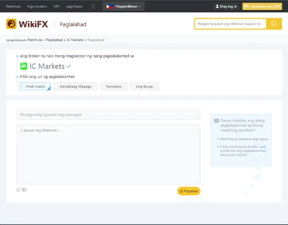The height and width of the screenshot is (225, 288).
Task: Click the search magnifier button
Action: [274, 24]
